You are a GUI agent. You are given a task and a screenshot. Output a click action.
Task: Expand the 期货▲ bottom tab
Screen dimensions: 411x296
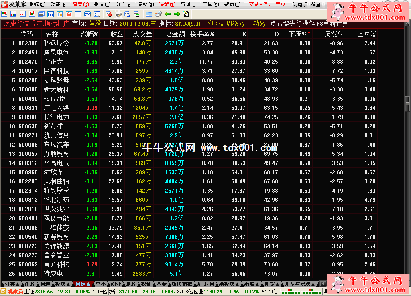pos(272,284)
